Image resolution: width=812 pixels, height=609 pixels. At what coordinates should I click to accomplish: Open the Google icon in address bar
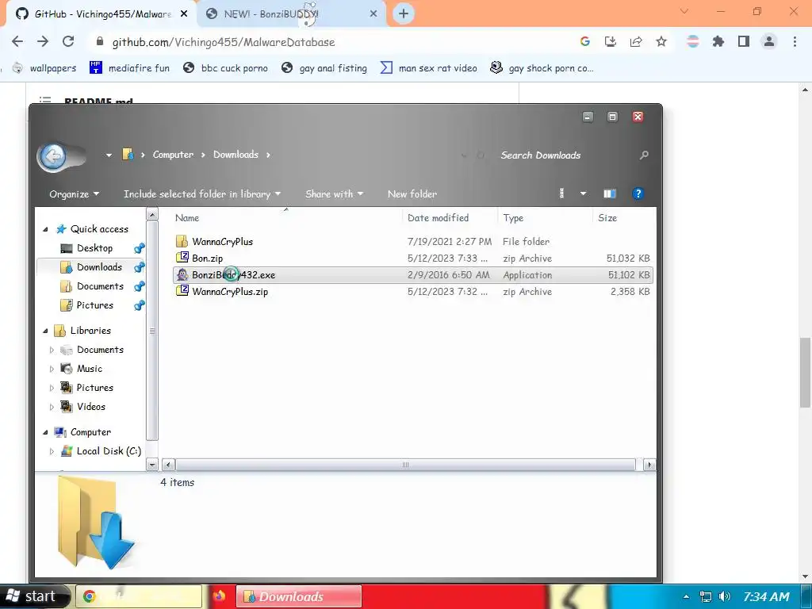[584, 41]
